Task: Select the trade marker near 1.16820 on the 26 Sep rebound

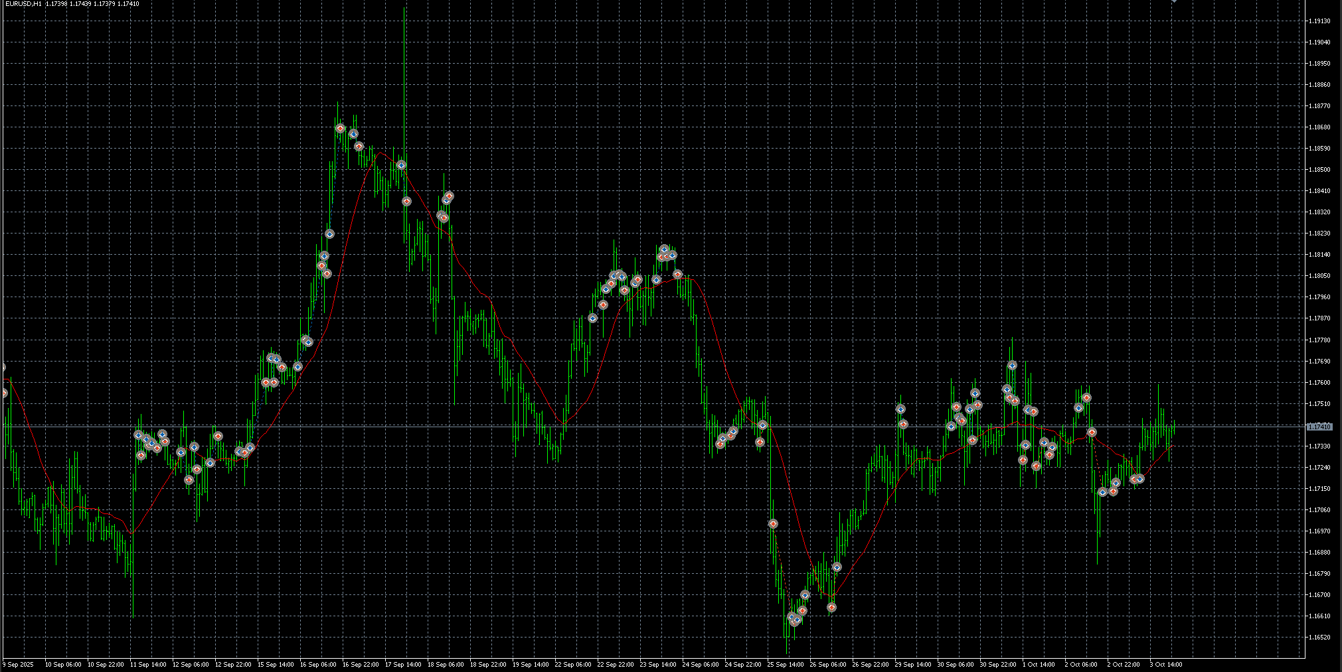Action: tap(837, 567)
